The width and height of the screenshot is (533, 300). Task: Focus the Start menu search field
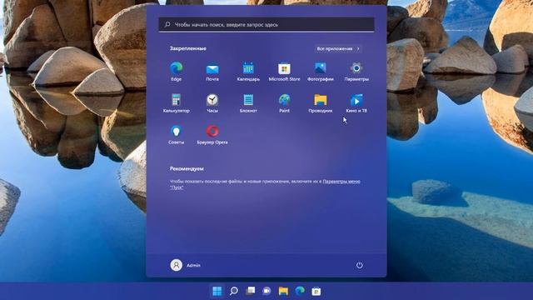tap(266, 24)
